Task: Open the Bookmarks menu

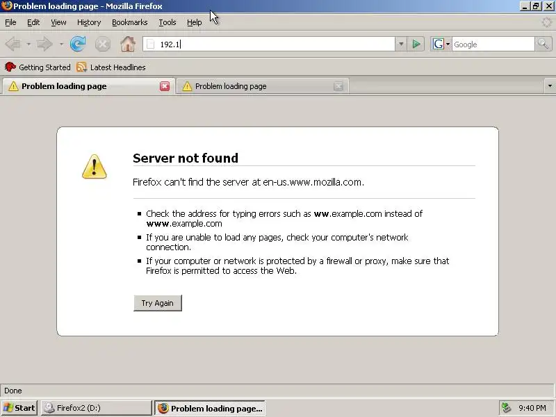Action: pyautogui.click(x=130, y=22)
